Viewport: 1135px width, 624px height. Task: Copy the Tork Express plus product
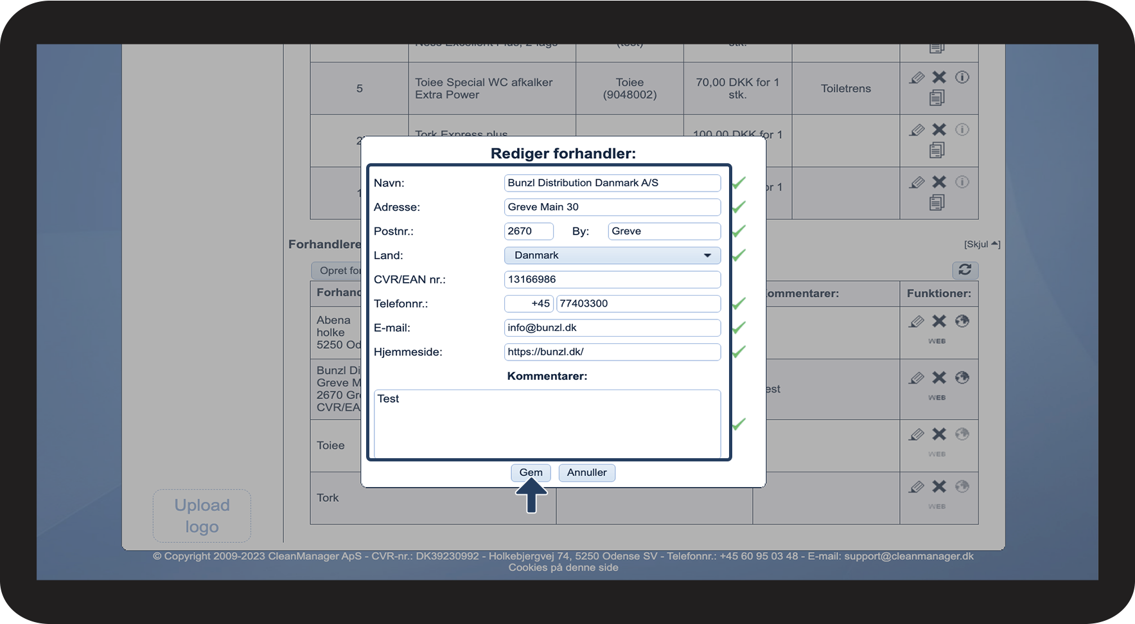pos(937,150)
